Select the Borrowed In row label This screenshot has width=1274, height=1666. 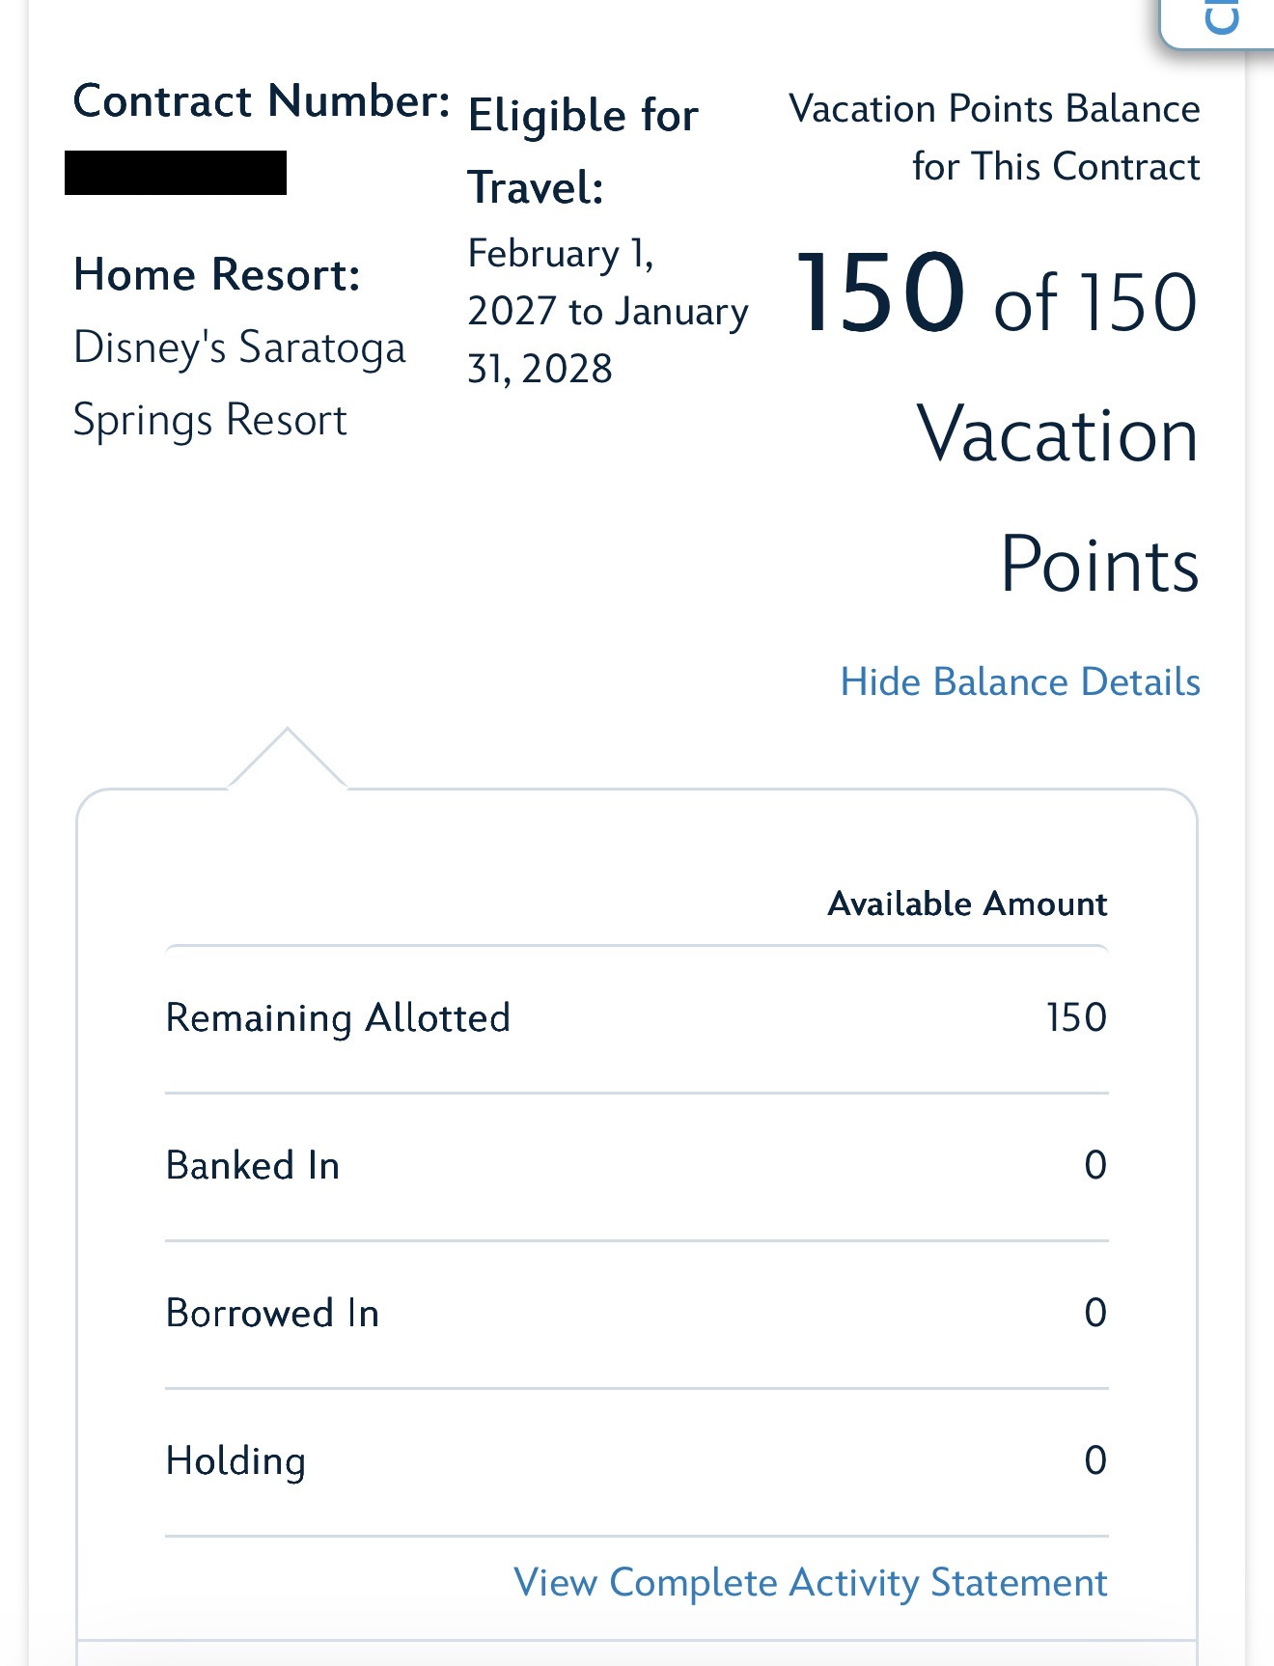272,1314
